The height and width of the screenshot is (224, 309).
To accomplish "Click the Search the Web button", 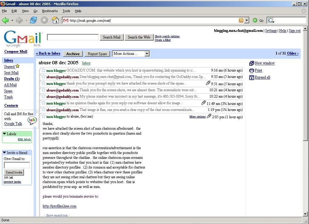I will click(x=139, y=37).
